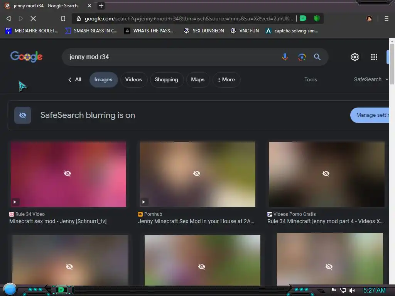395x296 pixels.
Task: Bookmark this page with the bookmark icon
Action: pos(63,18)
